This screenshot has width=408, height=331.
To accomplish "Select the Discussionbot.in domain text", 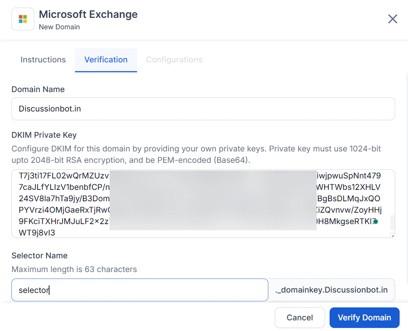I will point(49,109).
